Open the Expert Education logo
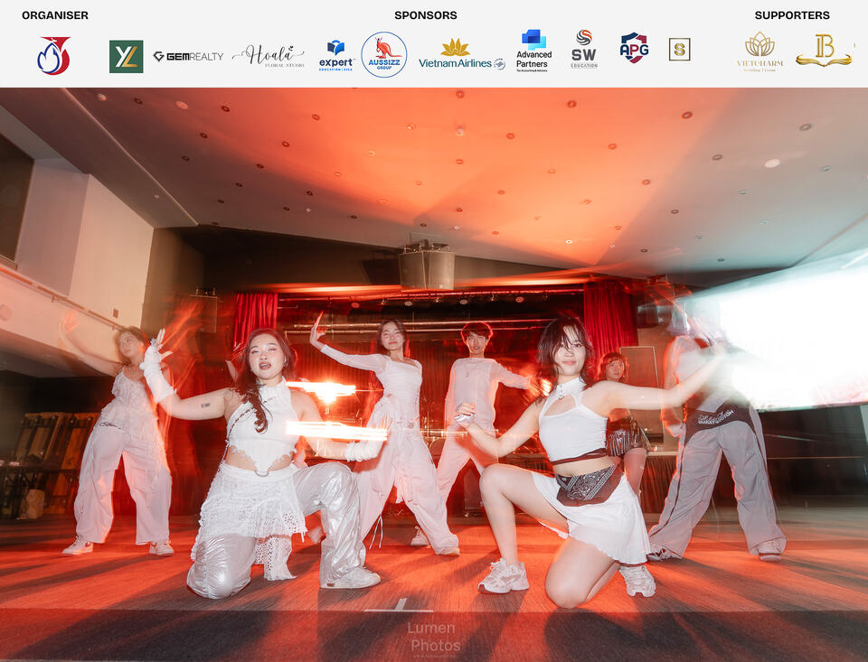Viewport: 868px width, 662px height. pos(336,56)
